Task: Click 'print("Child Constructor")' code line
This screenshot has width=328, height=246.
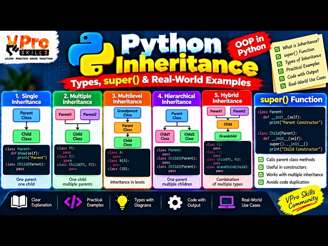Action: (296, 149)
